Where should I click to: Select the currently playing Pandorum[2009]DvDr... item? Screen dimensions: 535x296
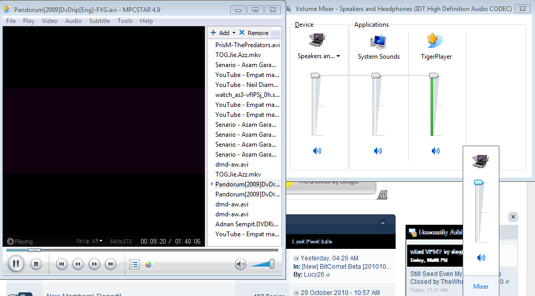point(247,184)
